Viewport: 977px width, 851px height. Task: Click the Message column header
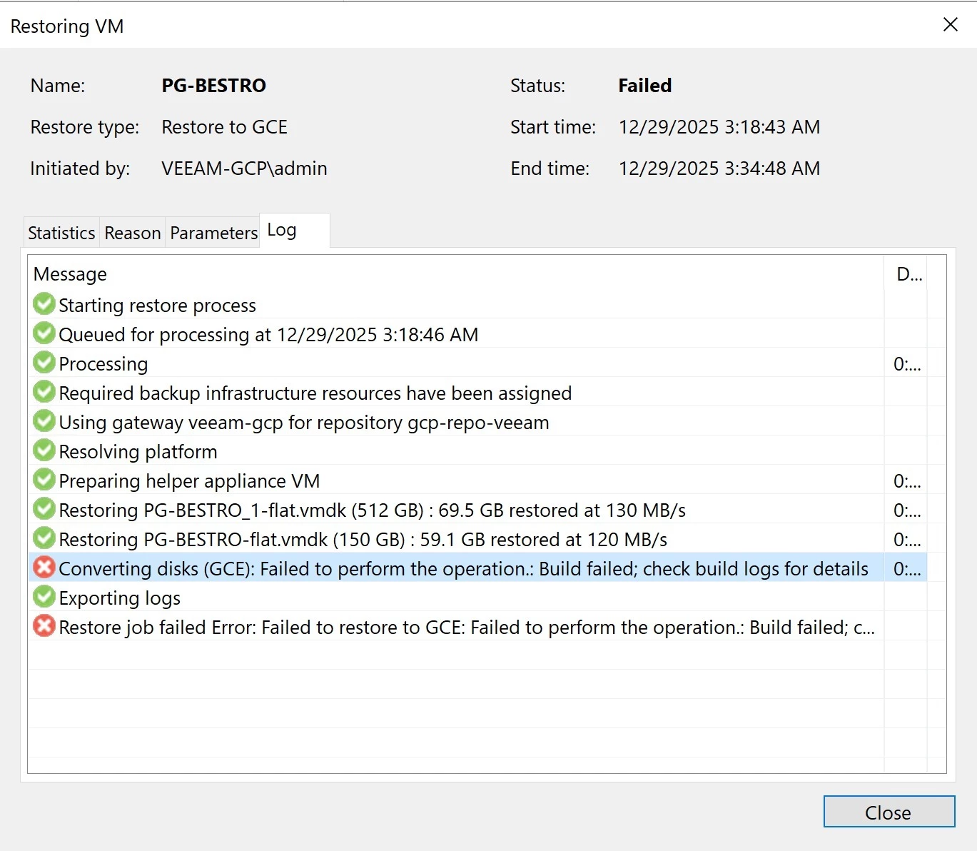pos(70,274)
